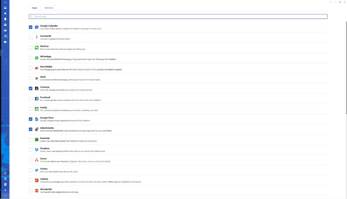
Task: Enable the Todoist checkbox
Action: click(31, 181)
